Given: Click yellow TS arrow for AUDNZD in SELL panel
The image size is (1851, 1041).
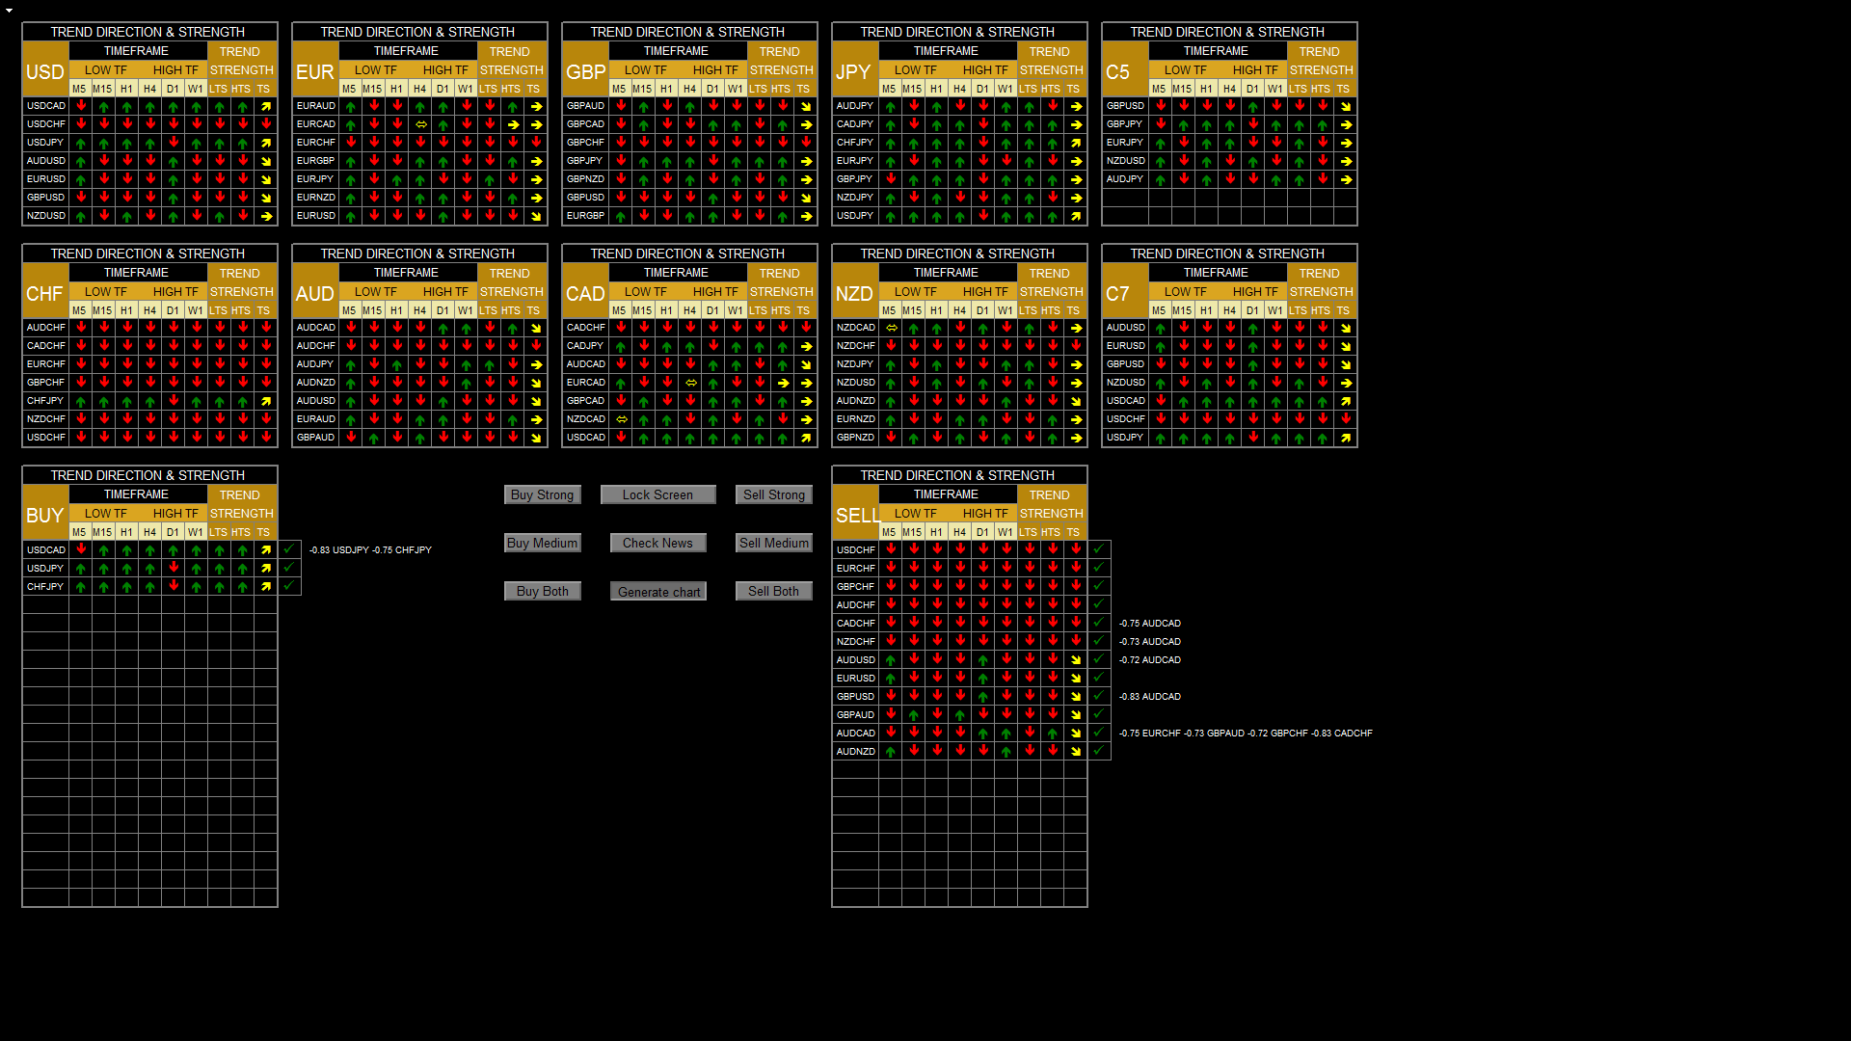Looking at the screenshot, I should point(1076,751).
